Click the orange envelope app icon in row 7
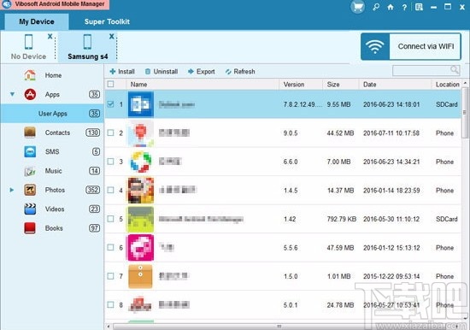470x330 pixels. tap(141, 276)
